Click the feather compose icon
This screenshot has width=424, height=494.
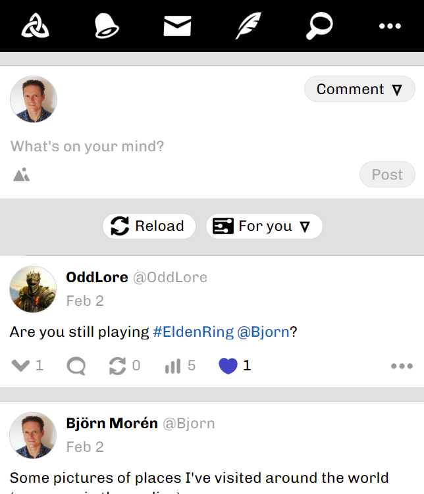[x=248, y=26]
